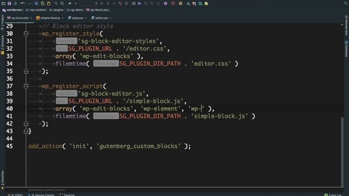Click the Synchronize refresh icon
The width and height of the screenshot is (349, 196).
click(x=15, y=3)
